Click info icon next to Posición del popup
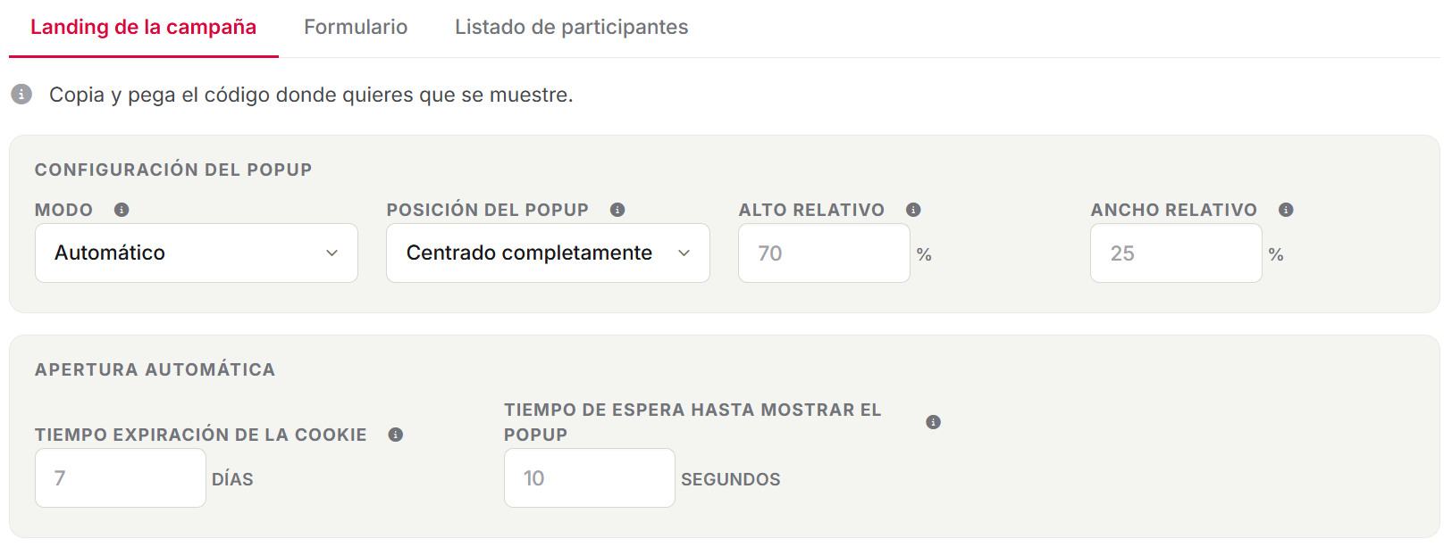 point(617,210)
